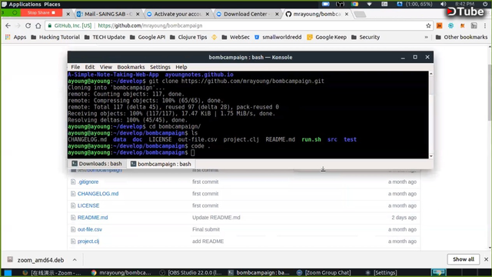Open the Settings menu in Konsole
Image resolution: width=492 pixels, height=277 pixels.
[160, 67]
